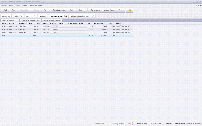Click Trading is Open status text
The image size is (202, 126).
[x=118, y=124]
